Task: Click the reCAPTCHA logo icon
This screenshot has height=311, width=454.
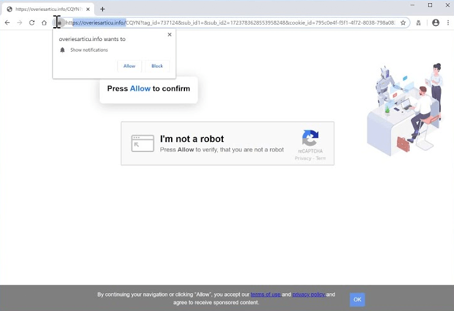Action: pos(310,138)
